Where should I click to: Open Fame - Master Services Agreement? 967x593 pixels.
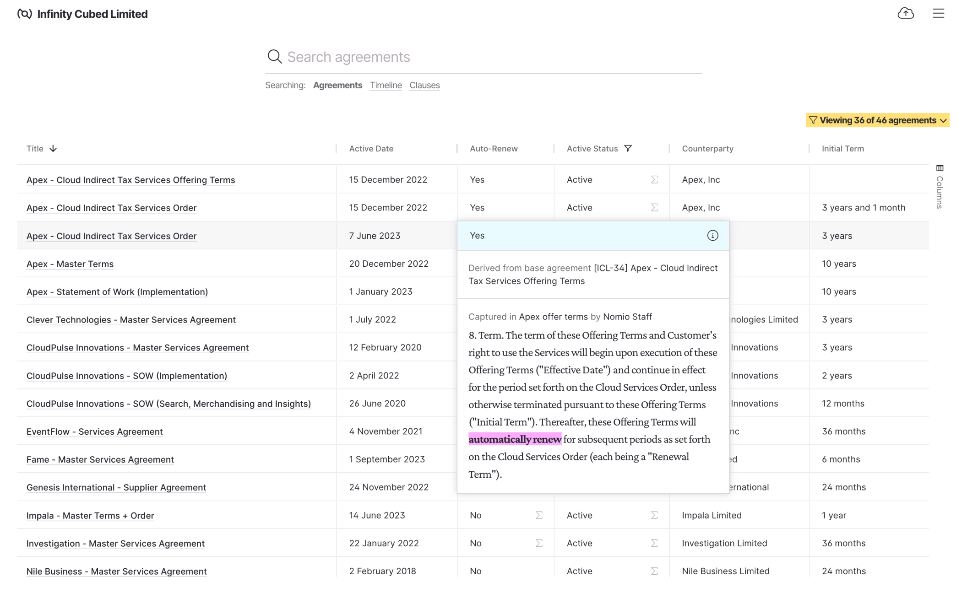click(x=100, y=459)
